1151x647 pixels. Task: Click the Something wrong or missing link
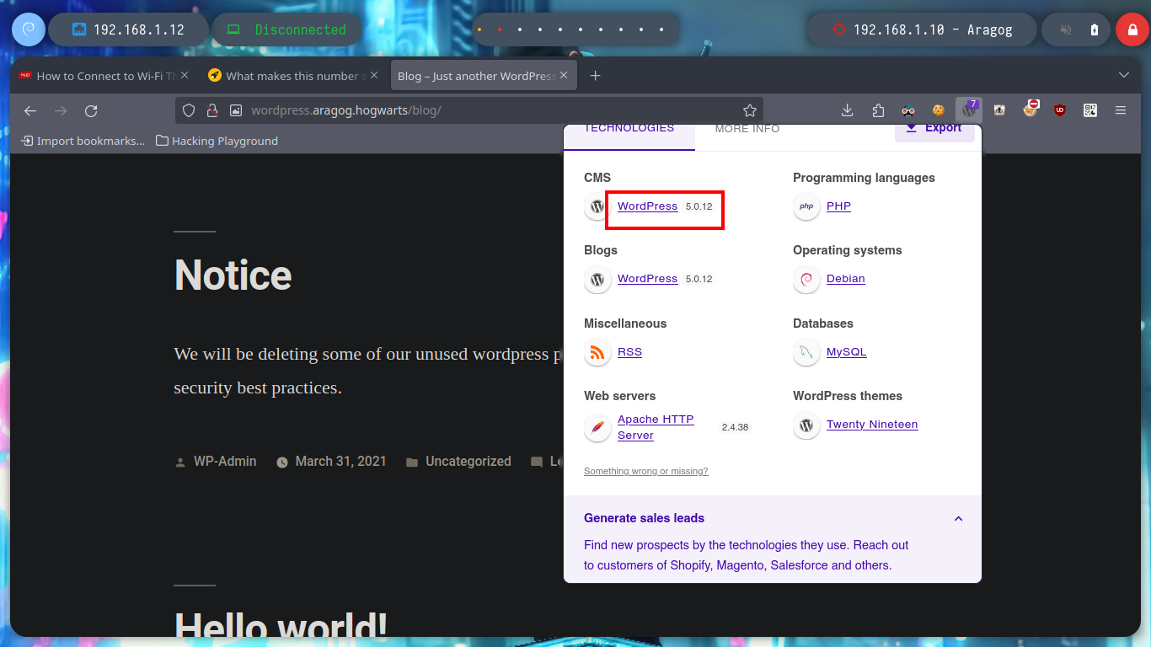click(x=645, y=471)
